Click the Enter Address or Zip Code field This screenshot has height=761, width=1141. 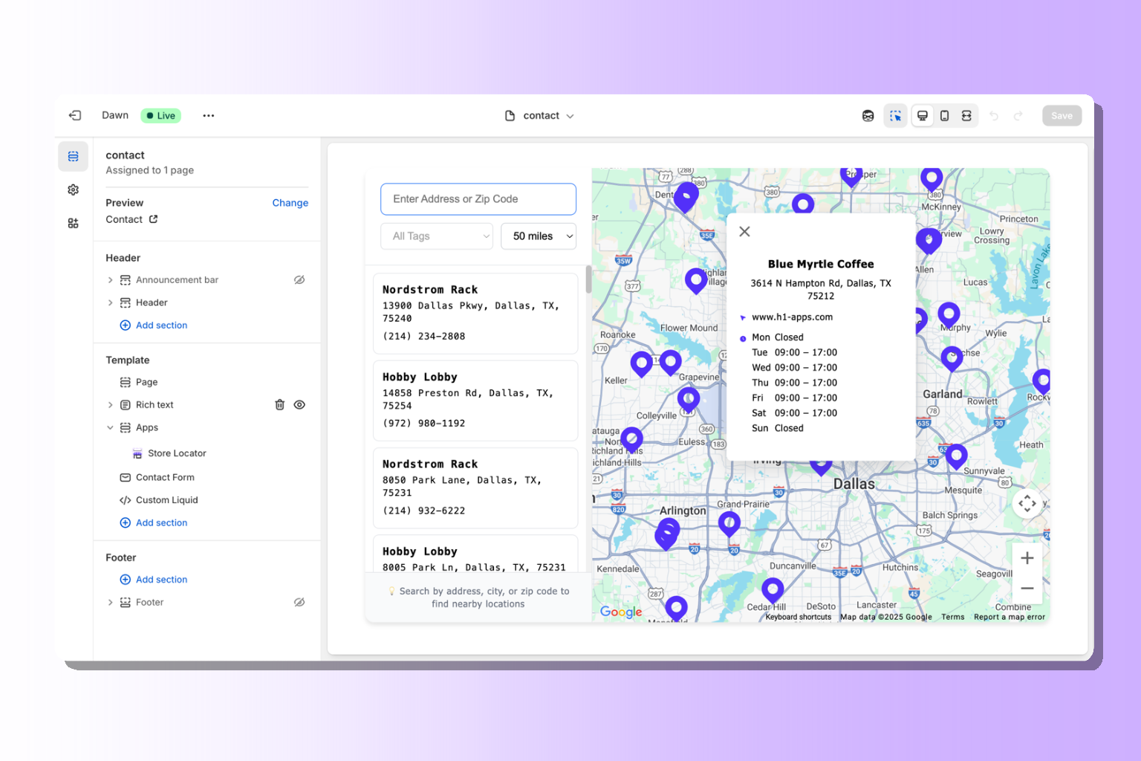click(478, 199)
